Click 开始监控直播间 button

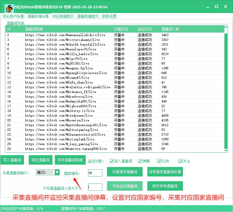coord(125,186)
